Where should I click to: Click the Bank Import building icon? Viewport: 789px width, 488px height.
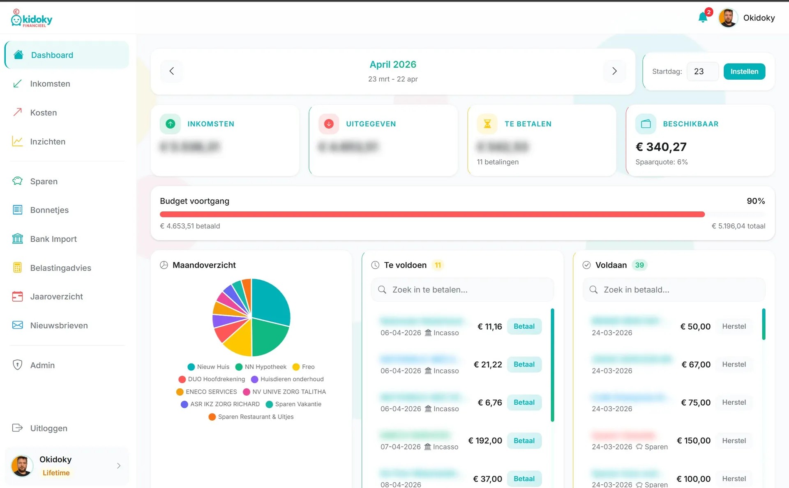(17, 239)
